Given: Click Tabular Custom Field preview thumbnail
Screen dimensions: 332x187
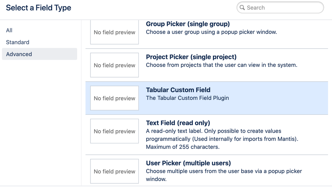Looking at the screenshot, I should point(114,98).
